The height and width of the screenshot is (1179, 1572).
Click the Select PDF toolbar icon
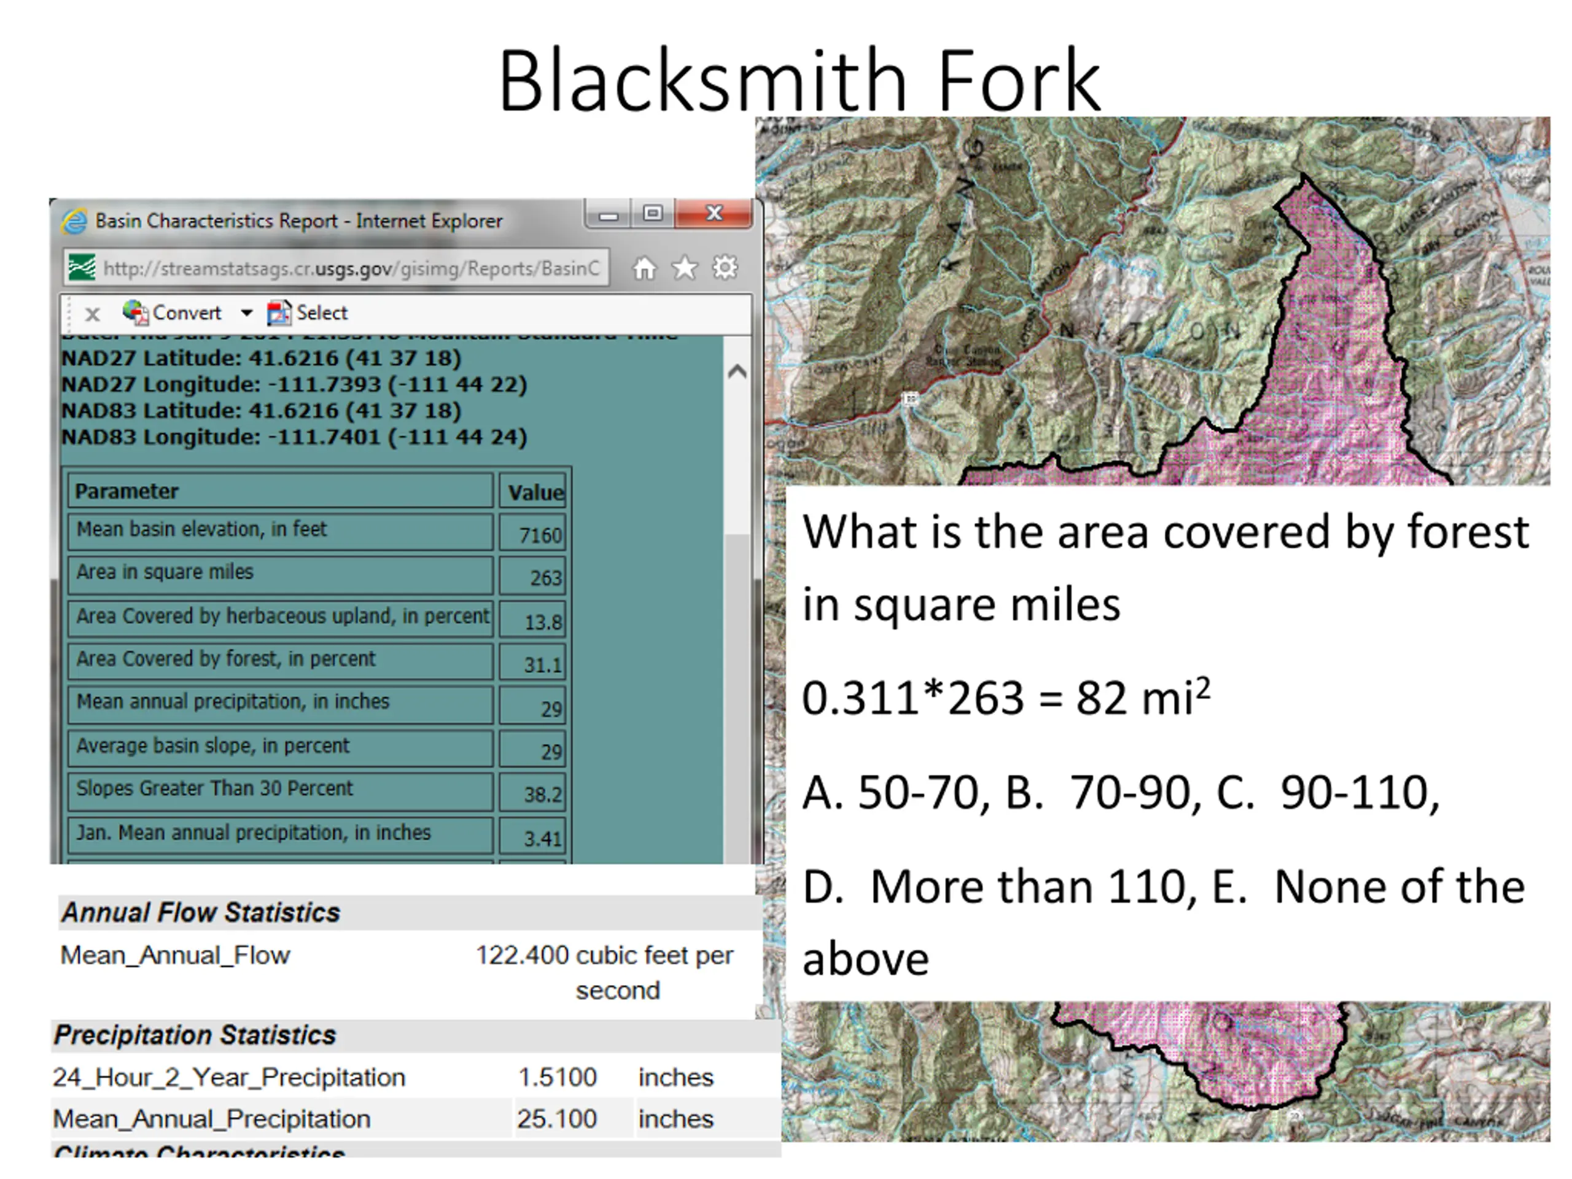279,313
